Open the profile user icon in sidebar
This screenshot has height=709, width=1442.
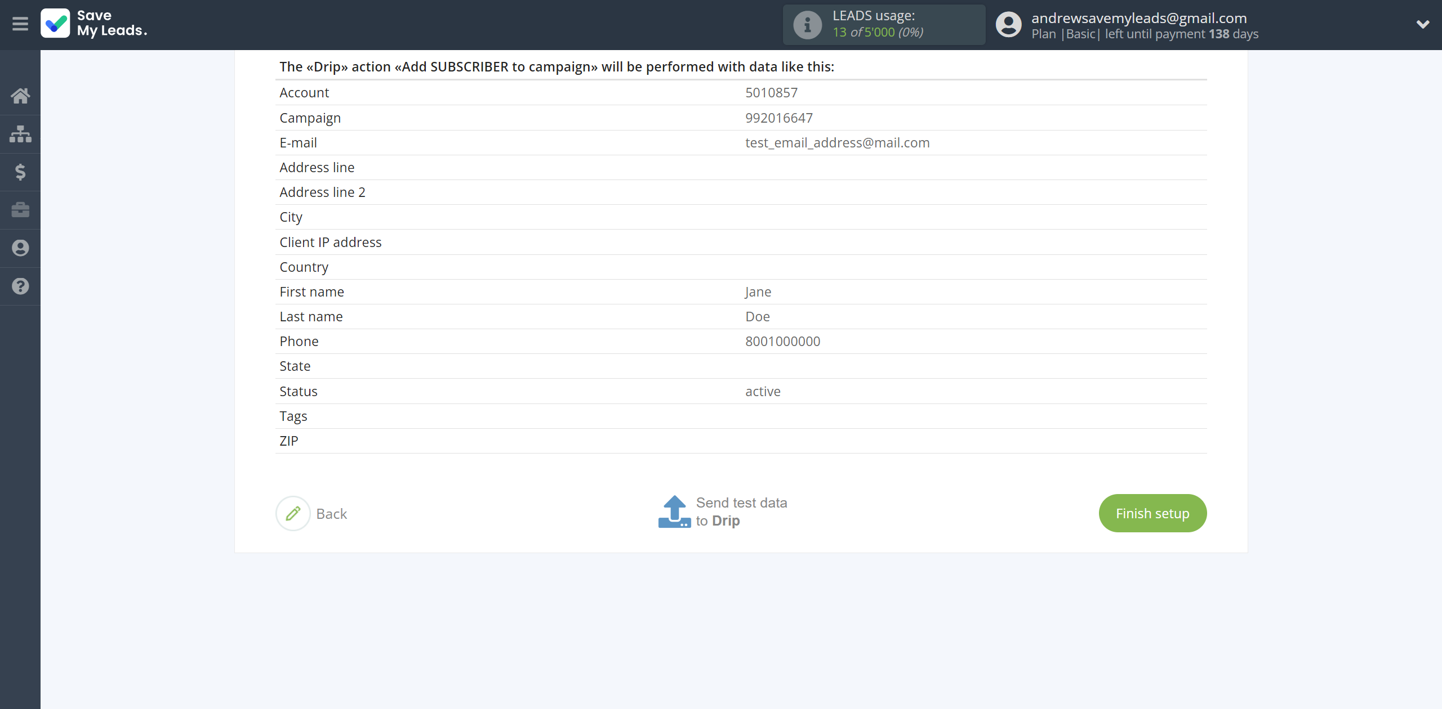[x=20, y=248]
